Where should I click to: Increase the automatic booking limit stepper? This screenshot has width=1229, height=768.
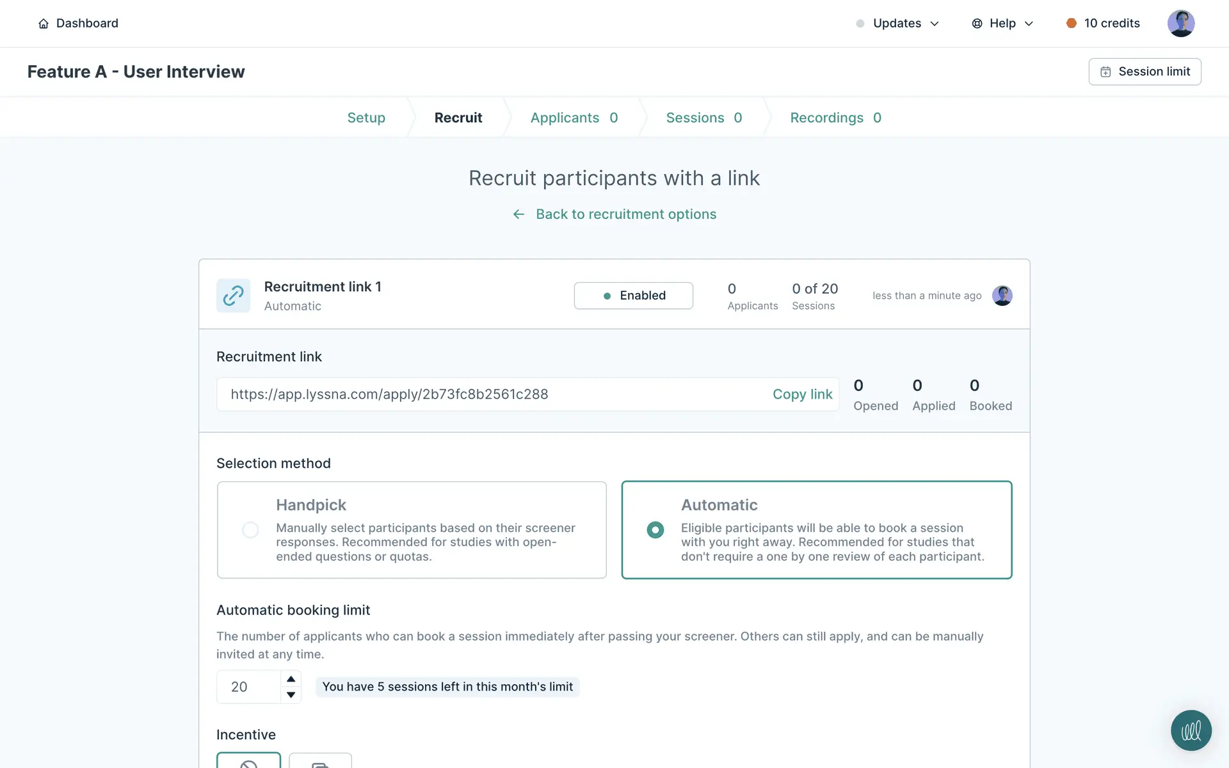pyautogui.click(x=291, y=679)
